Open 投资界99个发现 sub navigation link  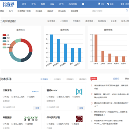pyautogui.click(x=24, y=11)
